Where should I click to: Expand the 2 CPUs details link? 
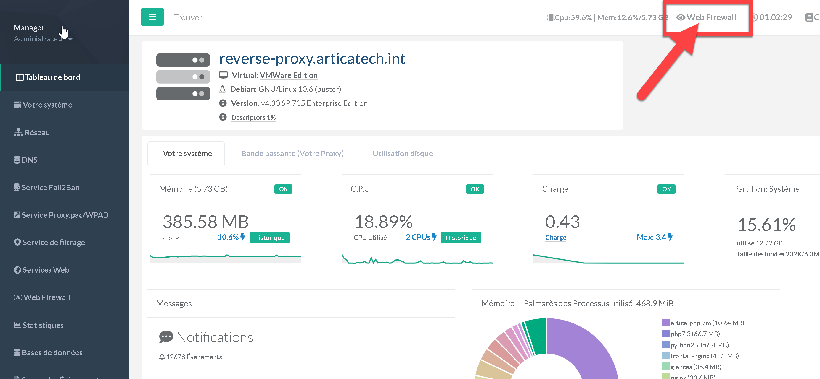click(420, 237)
